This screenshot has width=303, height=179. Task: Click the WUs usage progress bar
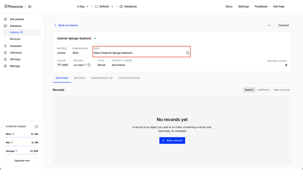point(22,137)
